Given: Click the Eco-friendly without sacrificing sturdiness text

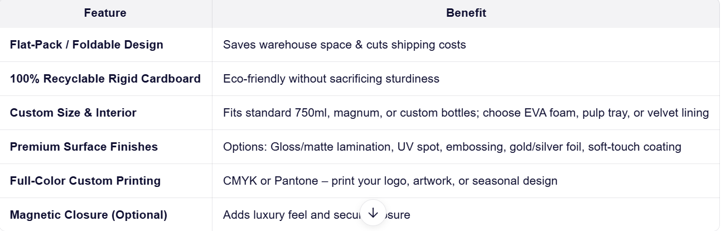Looking at the screenshot, I should click(331, 79).
